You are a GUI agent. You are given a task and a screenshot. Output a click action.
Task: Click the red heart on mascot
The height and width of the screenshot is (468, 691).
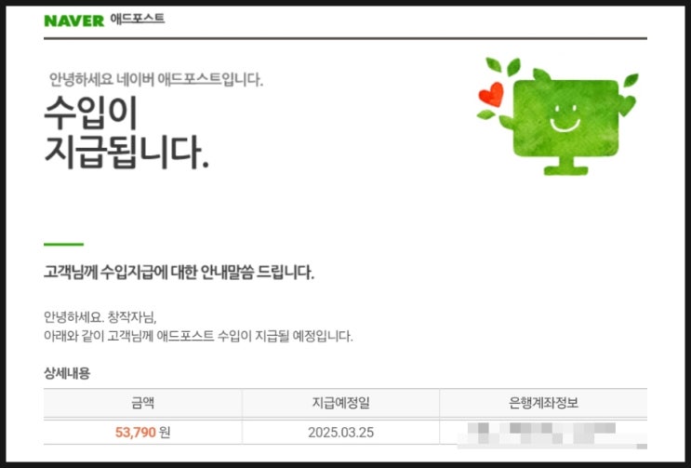tap(491, 94)
